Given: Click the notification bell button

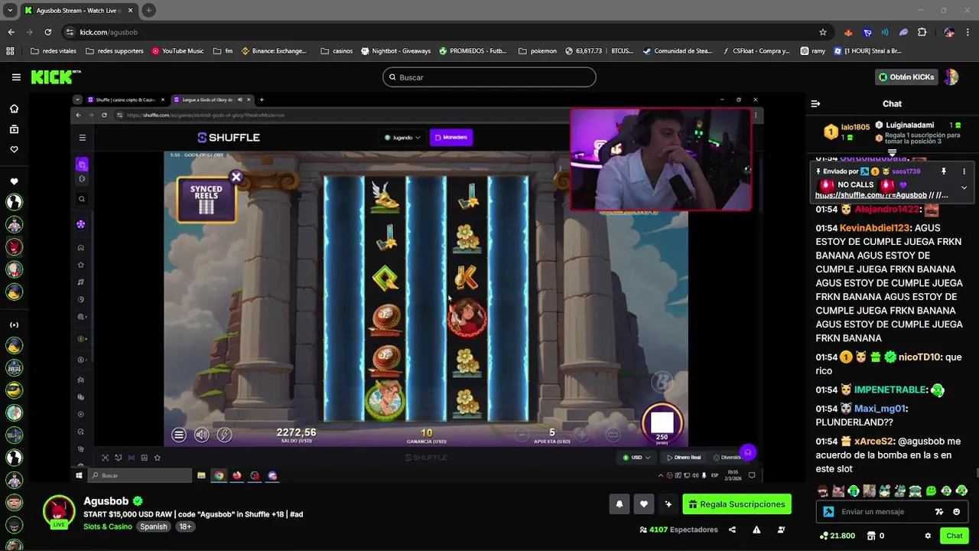Looking at the screenshot, I should point(619,504).
